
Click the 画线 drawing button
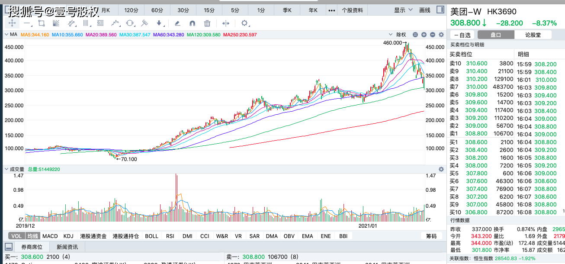425,10
